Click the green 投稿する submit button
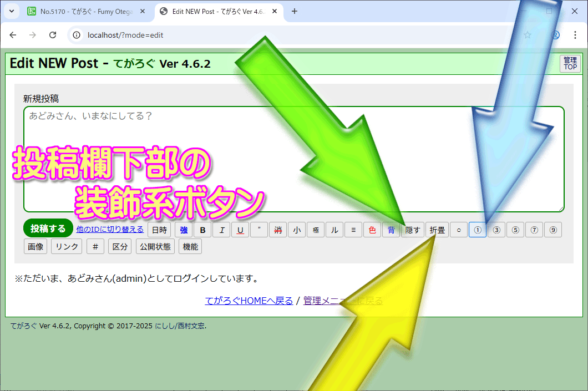This screenshot has width=588, height=391. (48, 228)
